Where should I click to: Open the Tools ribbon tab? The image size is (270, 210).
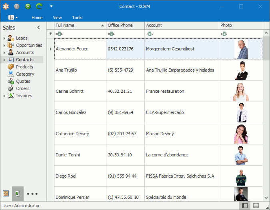pos(77,18)
